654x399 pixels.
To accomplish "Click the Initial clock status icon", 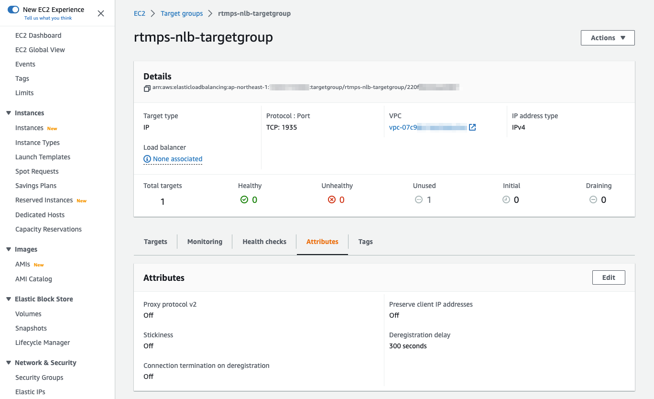I will coord(506,200).
